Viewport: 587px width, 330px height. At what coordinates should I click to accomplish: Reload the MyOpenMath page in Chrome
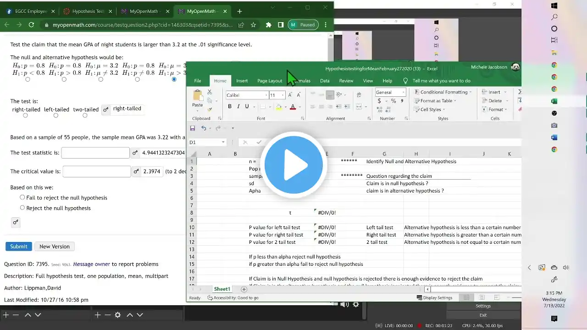[x=31, y=25]
